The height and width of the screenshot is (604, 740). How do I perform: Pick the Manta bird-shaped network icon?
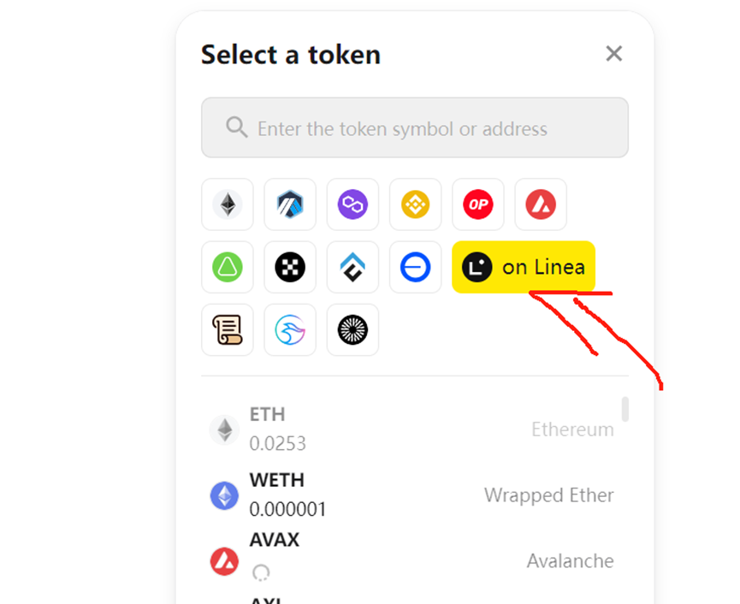[x=290, y=330]
